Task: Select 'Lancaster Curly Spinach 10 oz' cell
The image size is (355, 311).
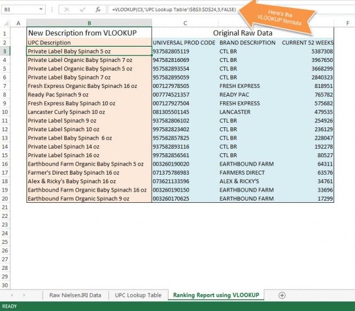Action: 89,112
